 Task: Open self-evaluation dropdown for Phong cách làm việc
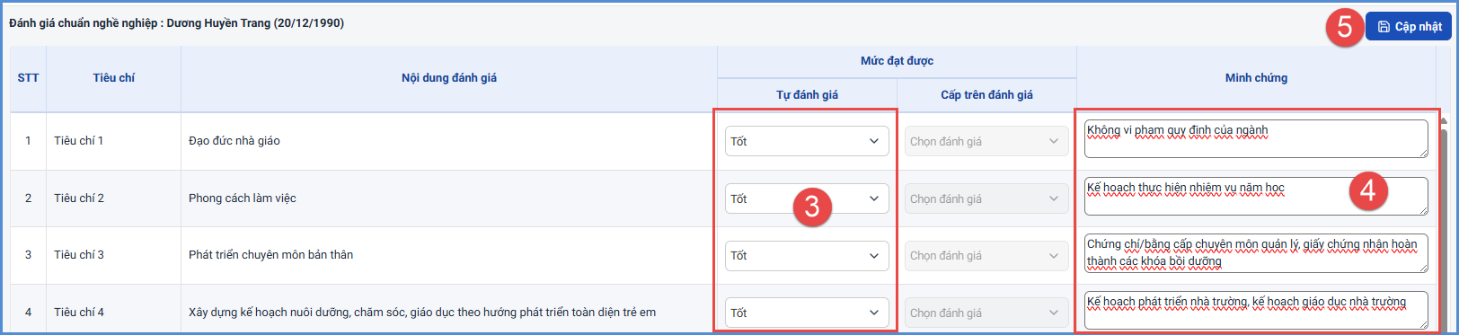(x=807, y=198)
